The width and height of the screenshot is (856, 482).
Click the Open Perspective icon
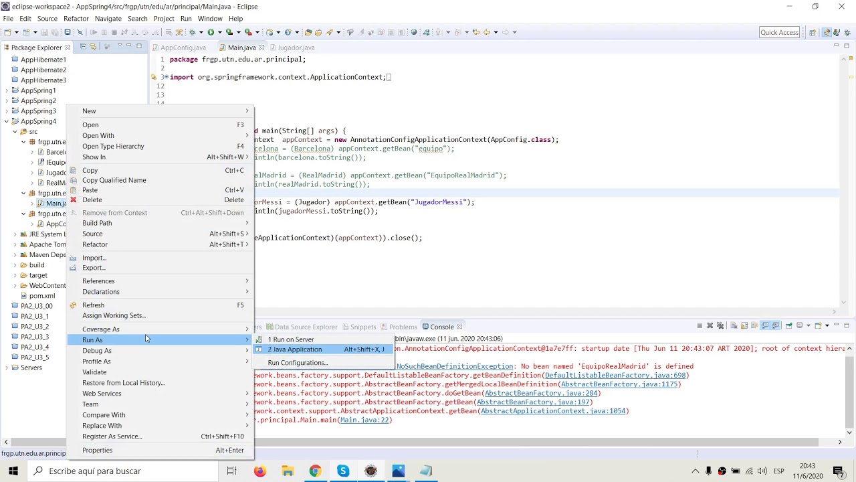click(813, 32)
